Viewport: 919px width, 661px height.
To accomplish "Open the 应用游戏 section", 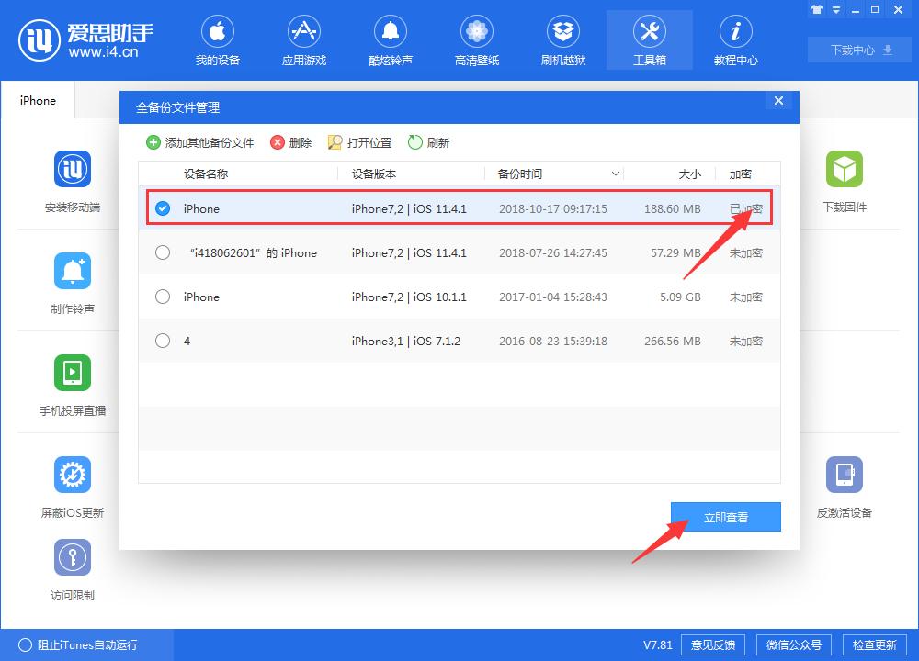I will click(304, 39).
